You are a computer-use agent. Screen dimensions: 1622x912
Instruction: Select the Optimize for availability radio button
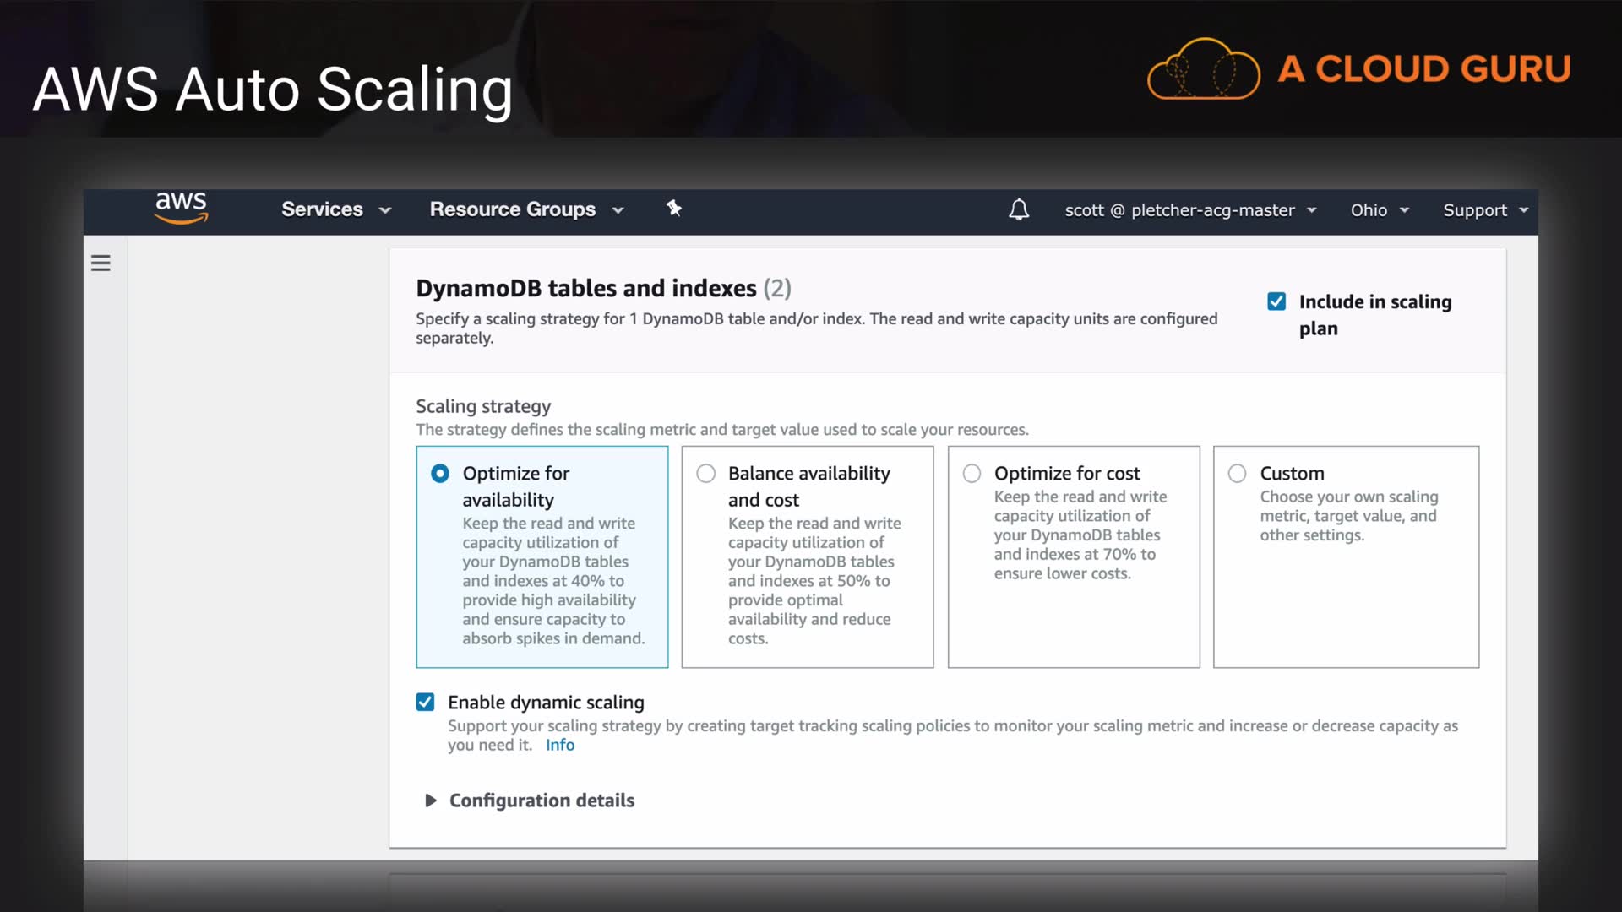tap(440, 474)
